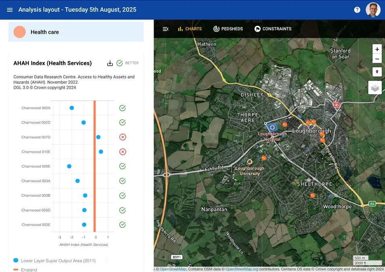385x272 pixels.
Task: Click Charnwood 010E red cross icon
Action: pyautogui.click(x=123, y=152)
